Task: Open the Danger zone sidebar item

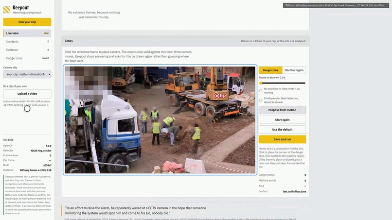Action: [x=27, y=58]
